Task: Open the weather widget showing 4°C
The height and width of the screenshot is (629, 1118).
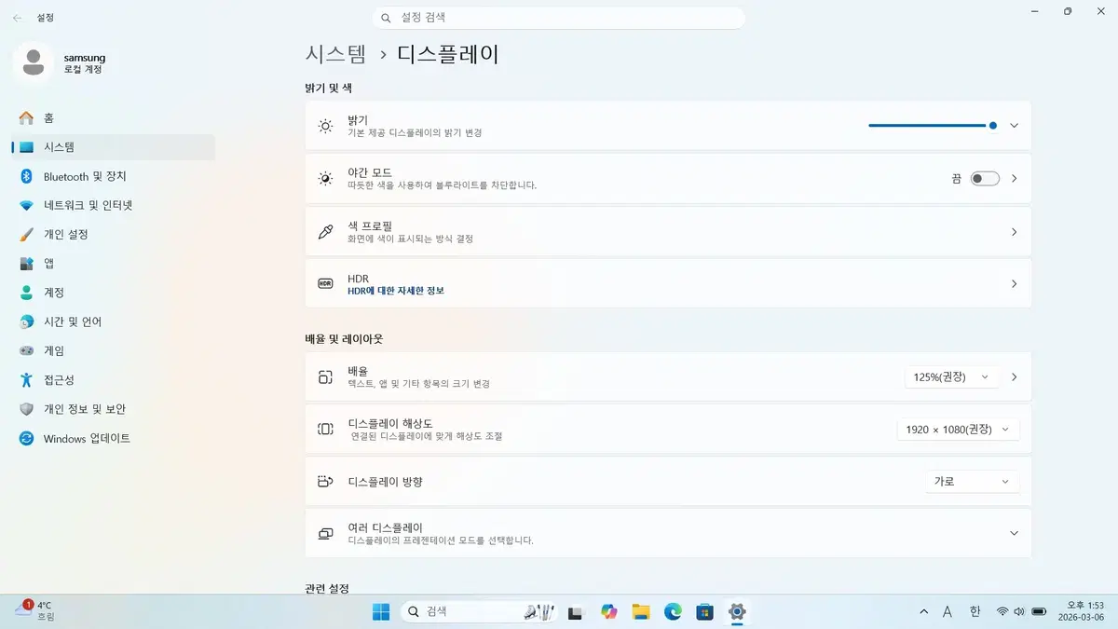Action: pos(35,610)
